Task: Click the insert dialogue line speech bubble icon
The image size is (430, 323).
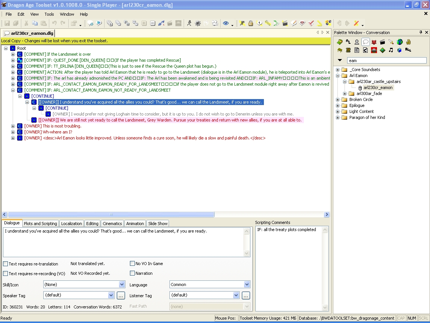Action: tap(90, 23)
